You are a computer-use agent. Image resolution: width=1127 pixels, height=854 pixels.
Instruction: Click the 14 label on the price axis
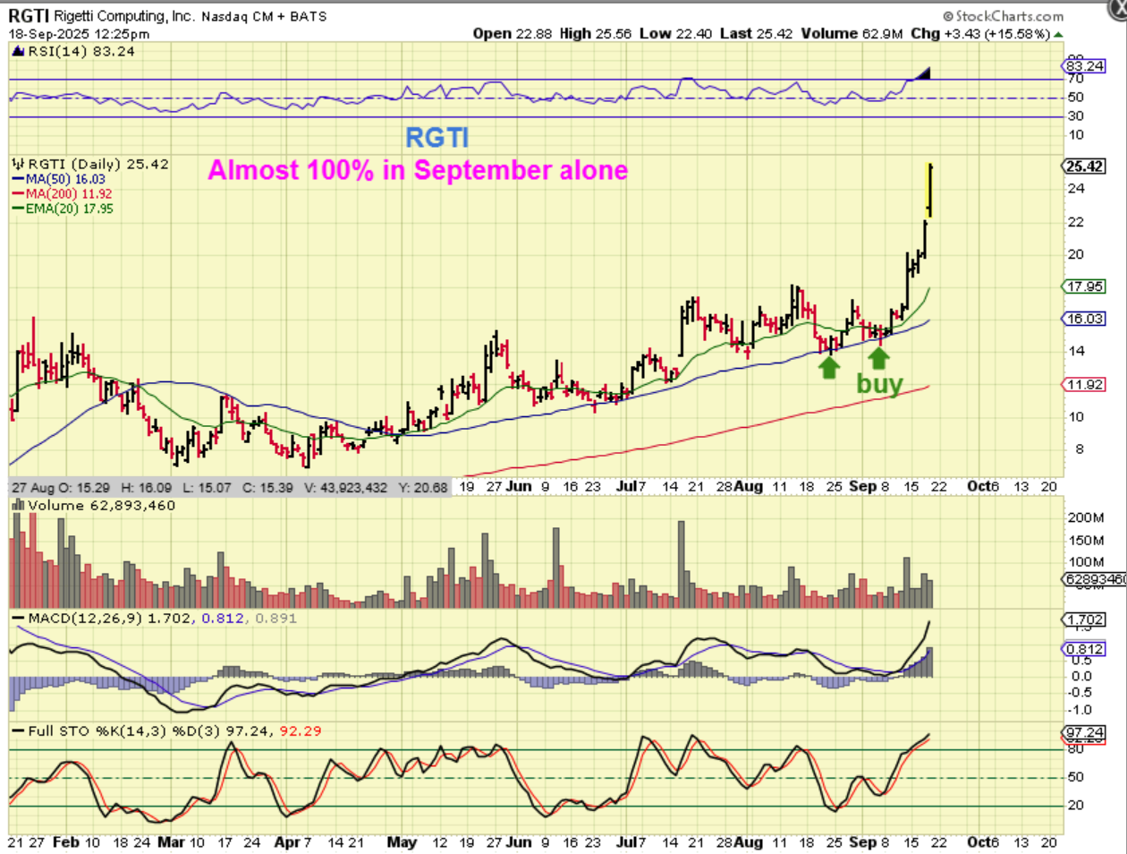[x=1075, y=352]
